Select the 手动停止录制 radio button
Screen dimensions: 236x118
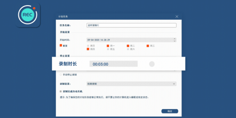coord(61,75)
